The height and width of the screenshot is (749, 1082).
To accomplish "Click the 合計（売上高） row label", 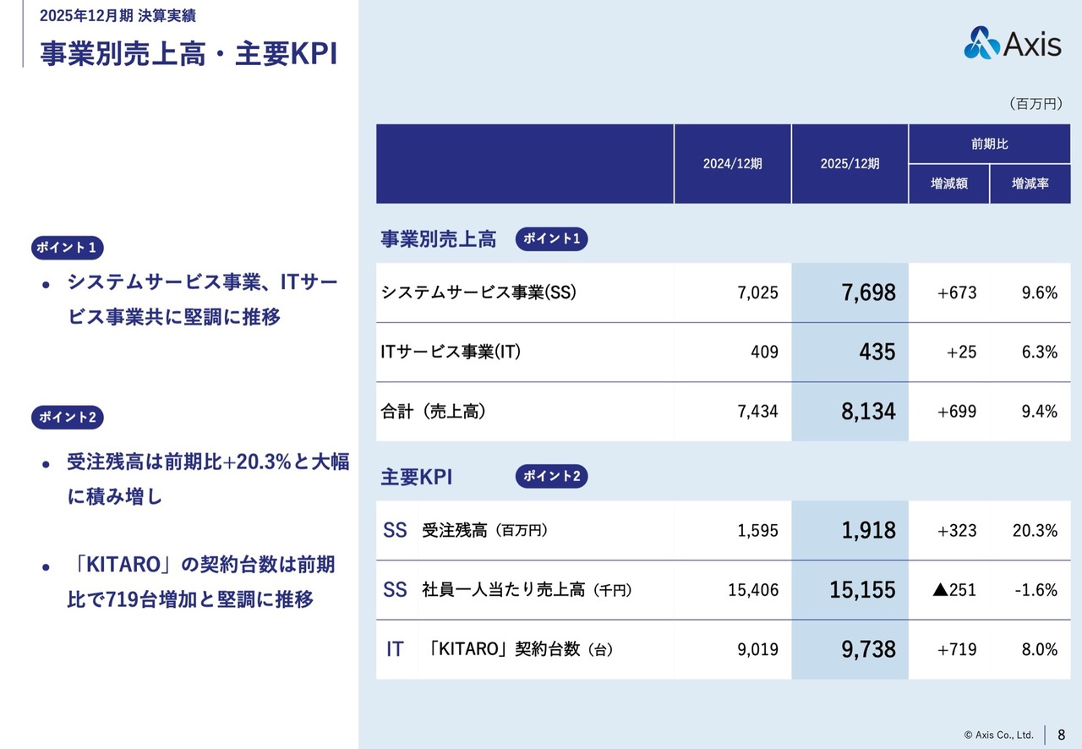I will point(434,412).
